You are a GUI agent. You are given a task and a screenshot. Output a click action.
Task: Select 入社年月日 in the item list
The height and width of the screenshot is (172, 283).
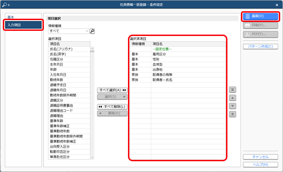click(x=69, y=75)
